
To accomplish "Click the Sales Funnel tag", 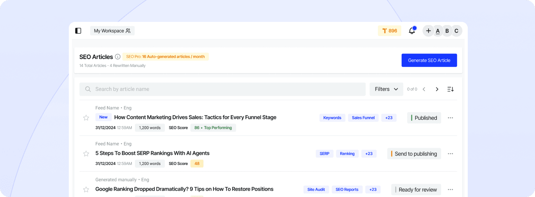I will [x=363, y=118].
